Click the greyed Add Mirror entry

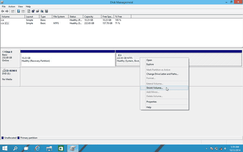click(164, 92)
